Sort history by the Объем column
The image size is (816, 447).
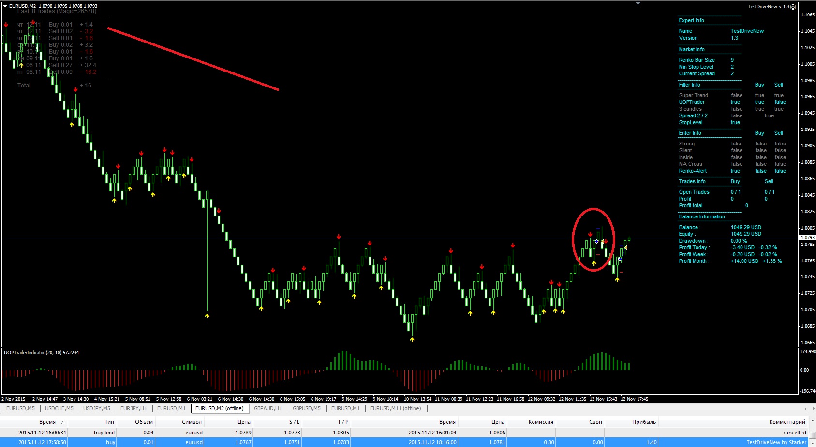(x=144, y=422)
